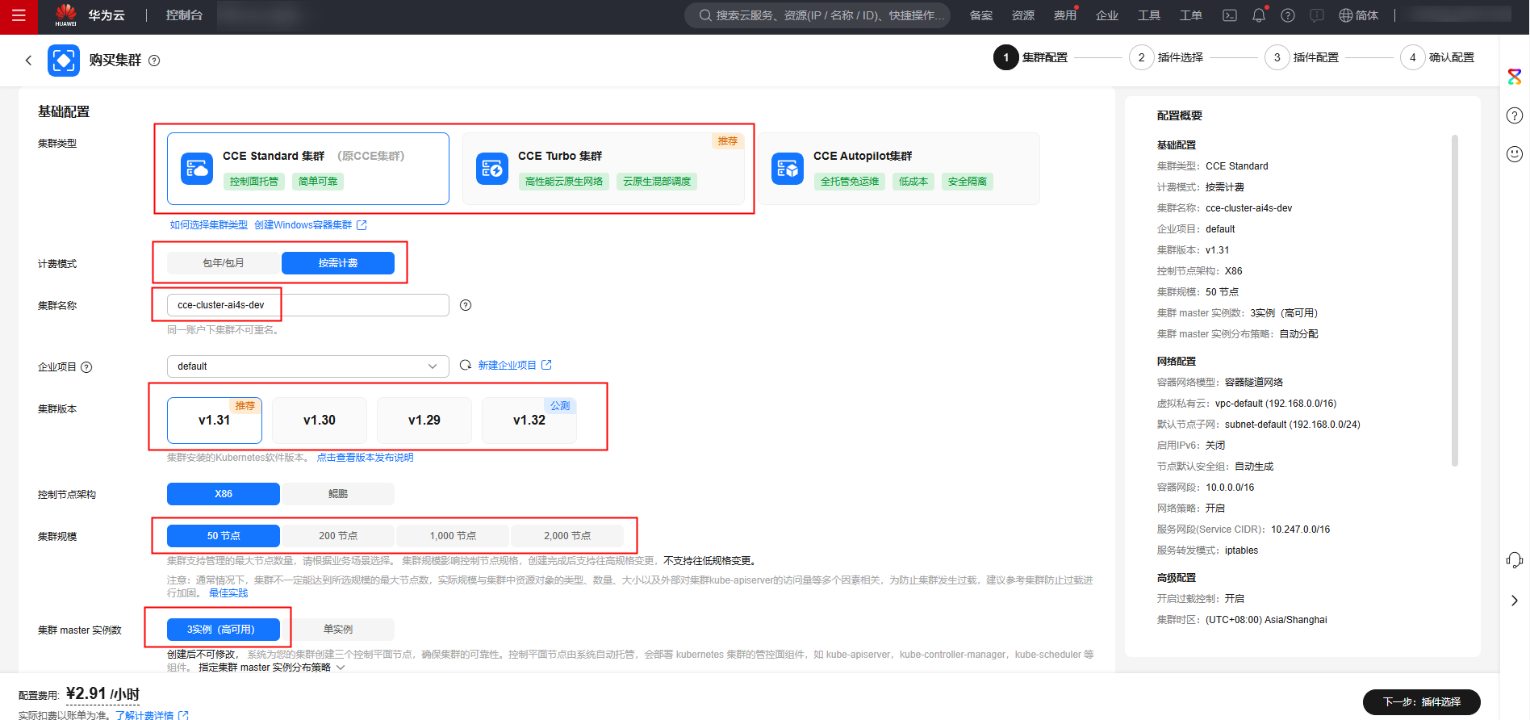This screenshot has width=1530, height=720.
Task: Open the top bar help question icon
Action: pyautogui.click(x=1288, y=15)
